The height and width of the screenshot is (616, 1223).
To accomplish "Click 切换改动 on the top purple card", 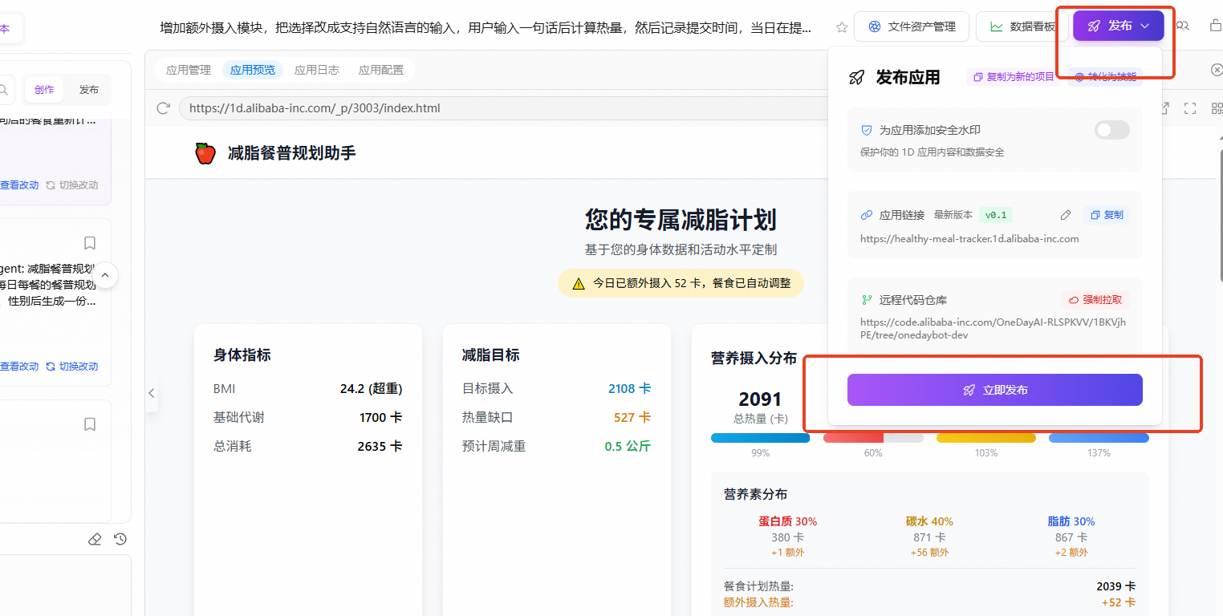I will click(x=72, y=185).
